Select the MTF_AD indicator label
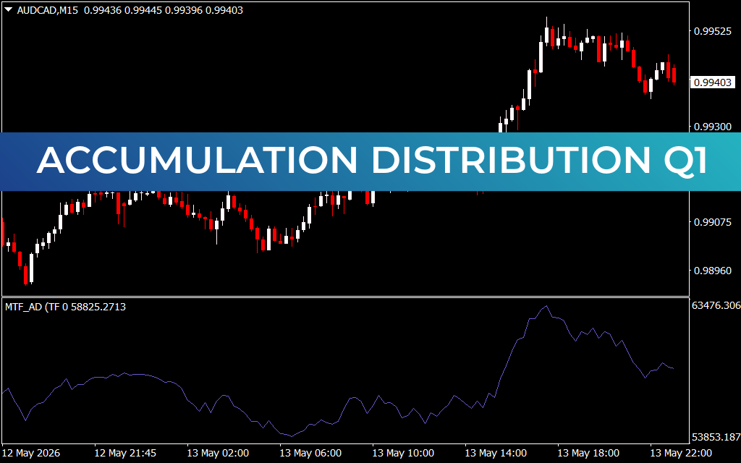The height and width of the screenshot is (463, 741). coord(66,307)
